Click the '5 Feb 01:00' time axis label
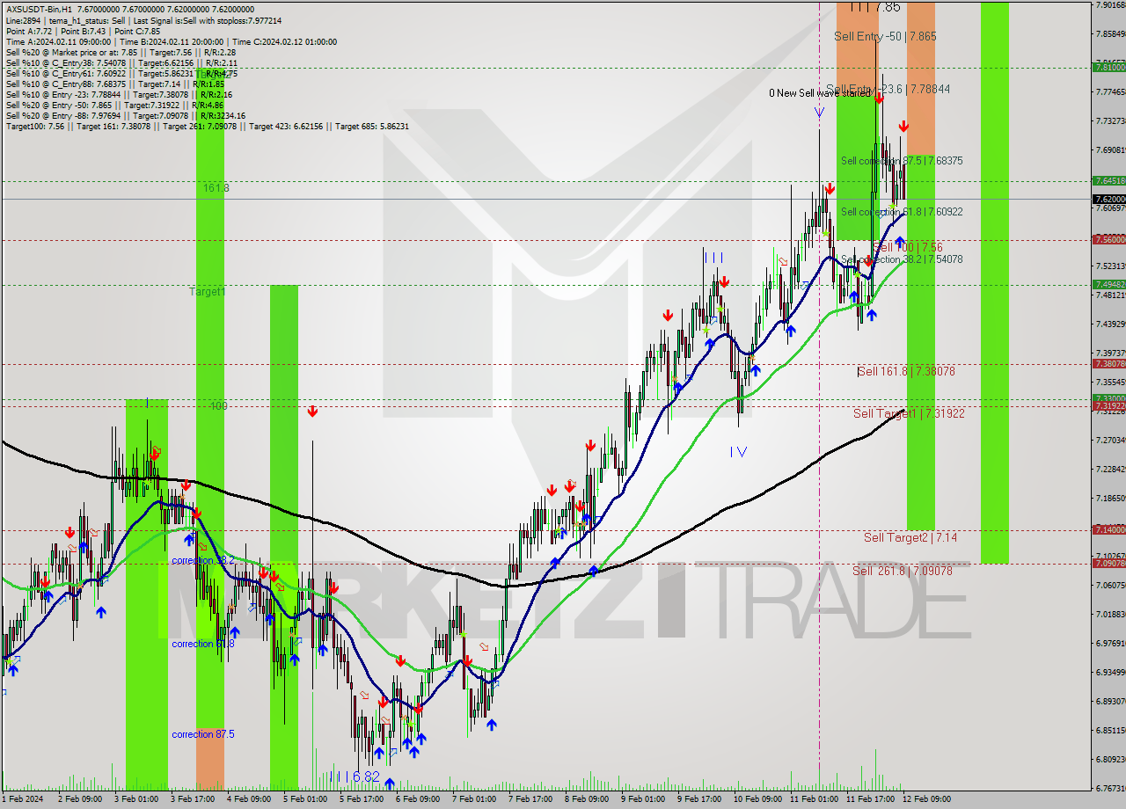This screenshot has width=1126, height=809. (307, 799)
